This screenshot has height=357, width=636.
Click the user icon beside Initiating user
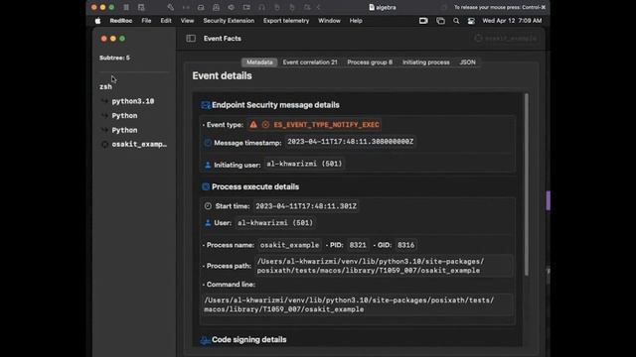click(x=208, y=165)
